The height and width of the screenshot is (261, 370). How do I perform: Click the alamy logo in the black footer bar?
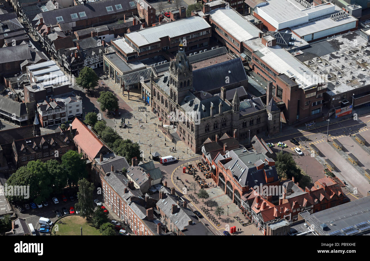(28, 248)
